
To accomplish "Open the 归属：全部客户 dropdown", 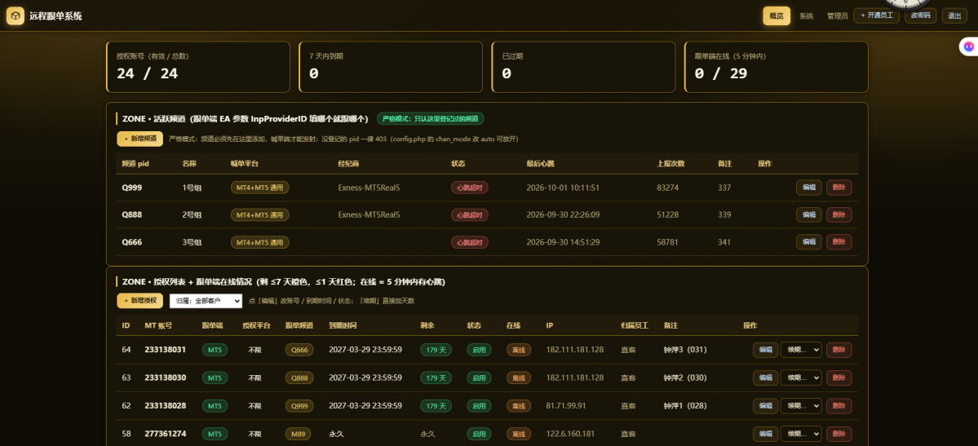I will 206,301.
